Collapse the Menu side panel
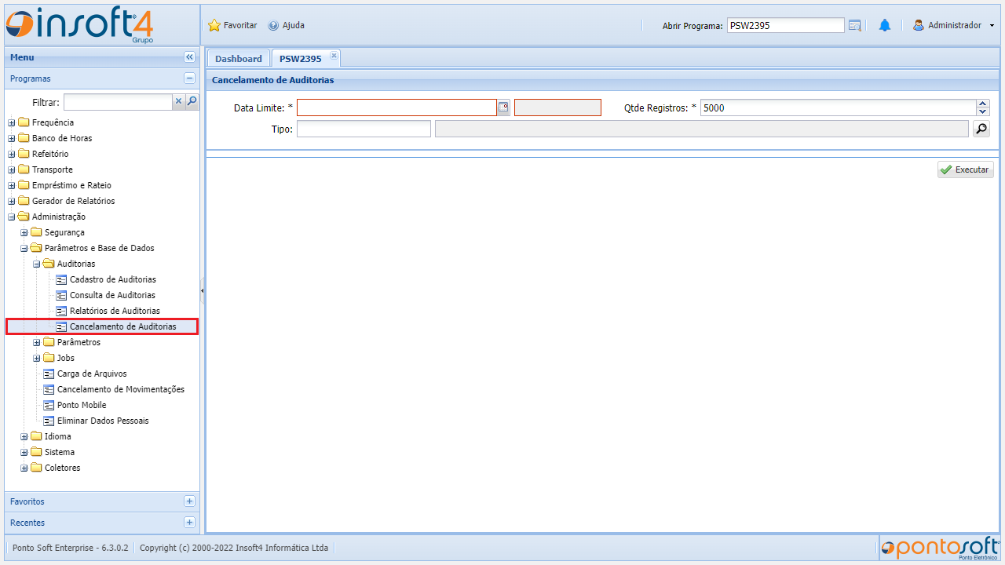 (x=189, y=57)
